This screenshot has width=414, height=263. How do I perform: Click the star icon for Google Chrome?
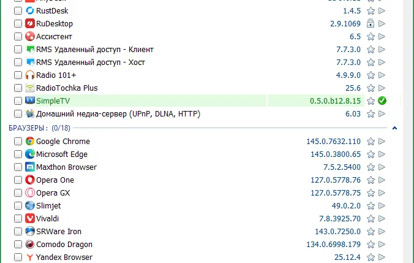371,142
